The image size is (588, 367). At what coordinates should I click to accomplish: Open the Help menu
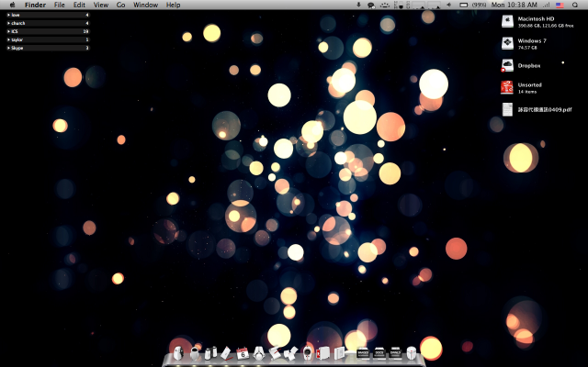coord(174,5)
